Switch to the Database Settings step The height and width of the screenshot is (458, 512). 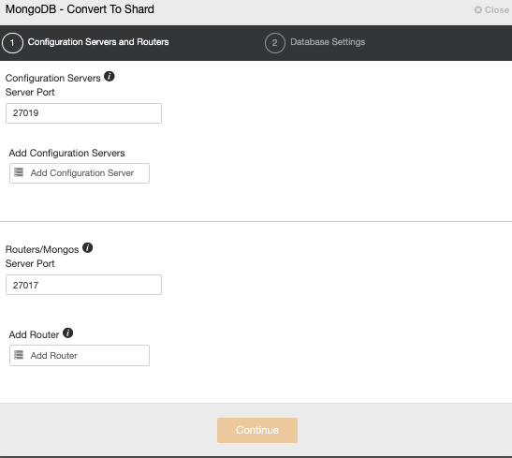click(x=328, y=42)
